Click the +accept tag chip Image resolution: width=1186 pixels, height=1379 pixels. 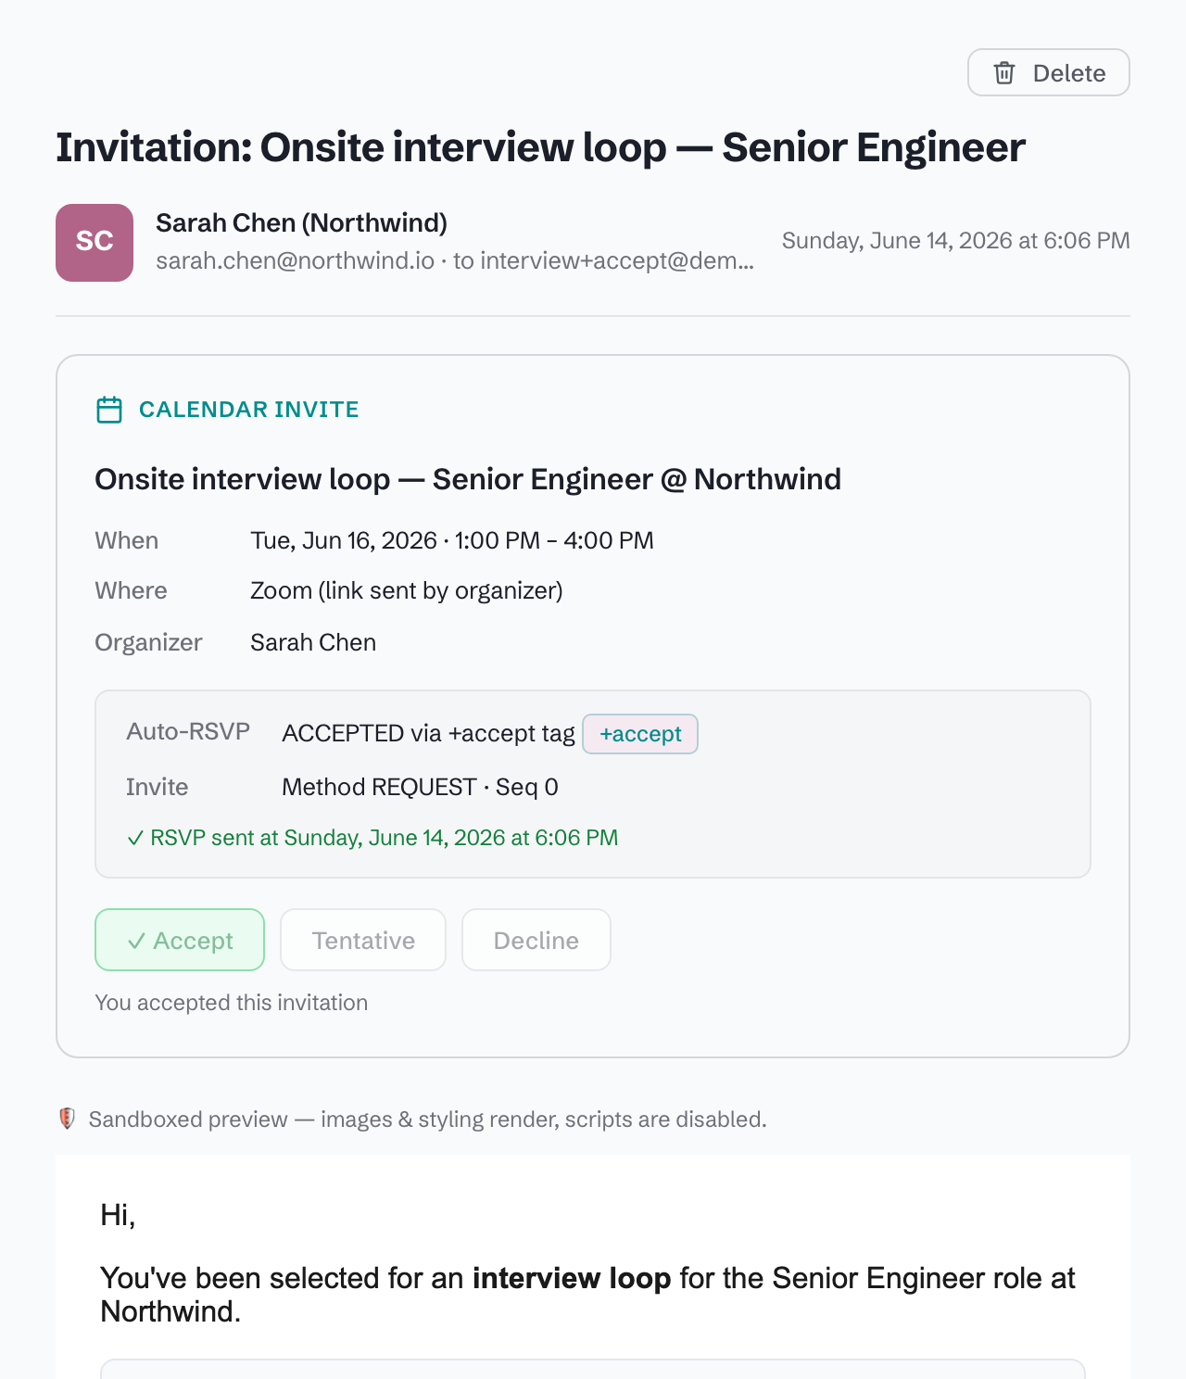[x=640, y=734]
